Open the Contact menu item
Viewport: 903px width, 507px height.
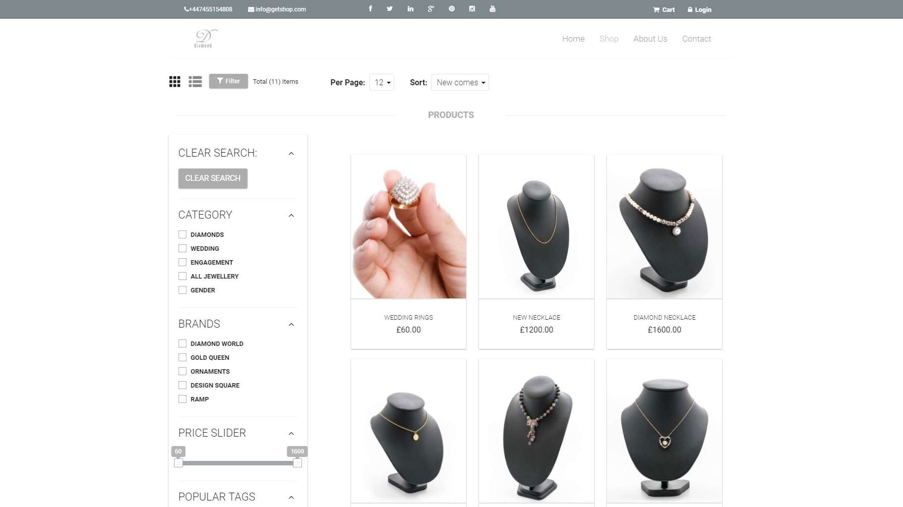[x=696, y=39]
